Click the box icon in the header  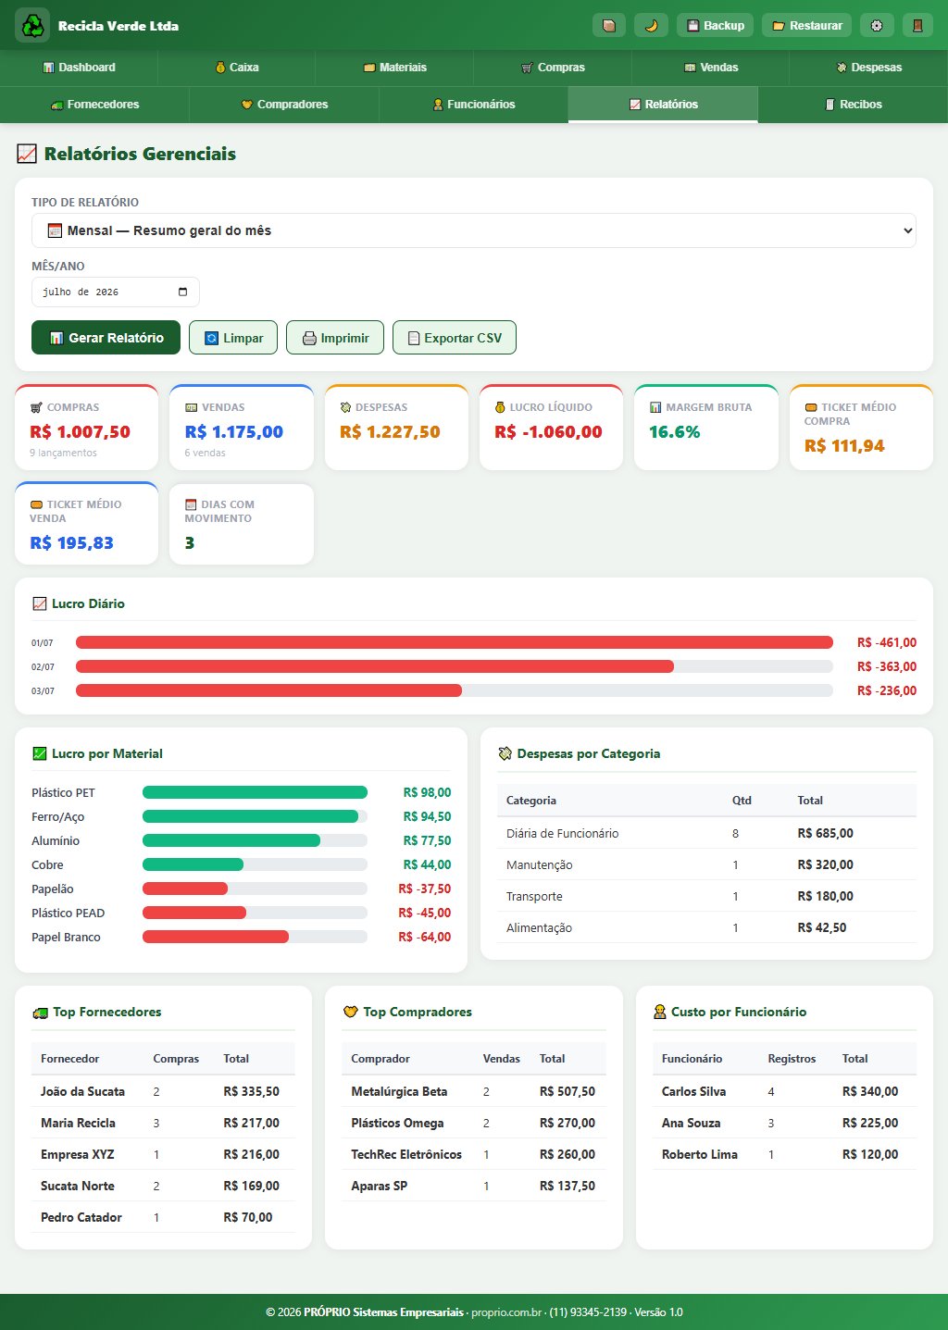pyautogui.click(x=609, y=26)
